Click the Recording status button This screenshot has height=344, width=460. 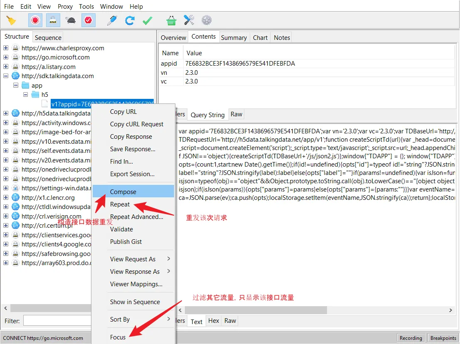[x=411, y=338]
